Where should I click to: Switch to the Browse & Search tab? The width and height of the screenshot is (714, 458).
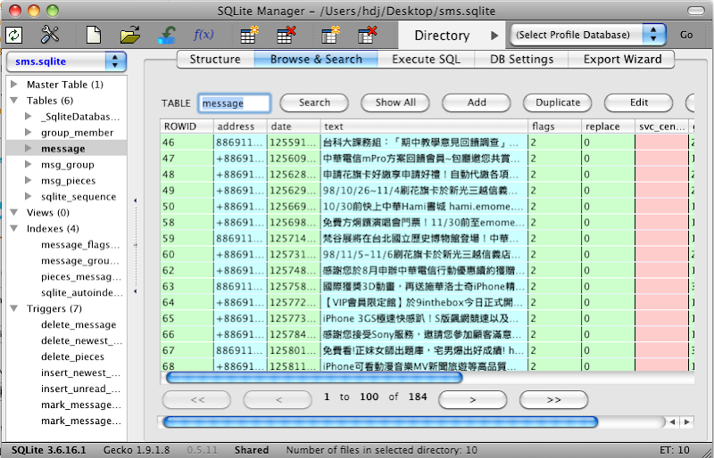click(x=316, y=59)
